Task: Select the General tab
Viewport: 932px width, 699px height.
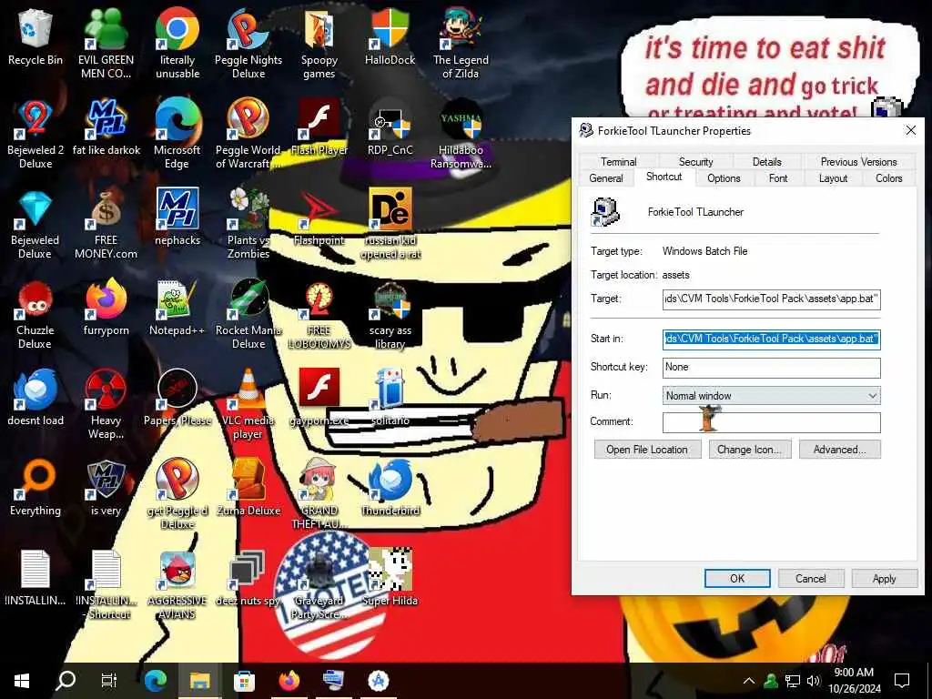Action: click(x=605, y=178)
